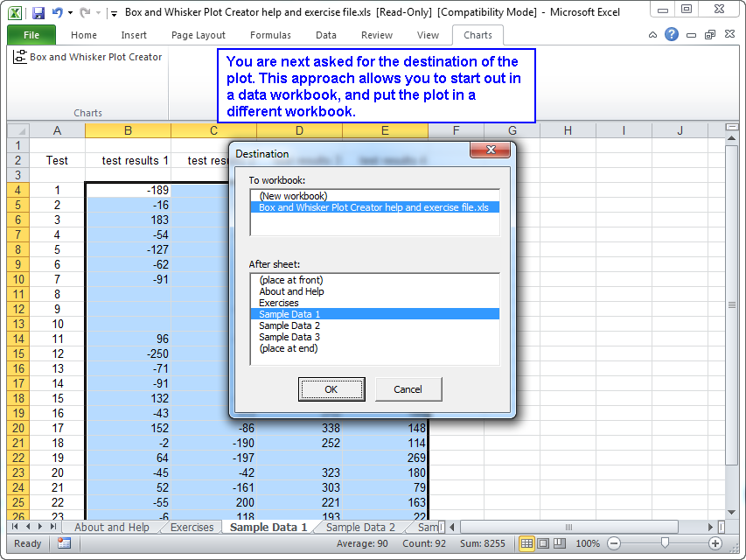
Task: Open the File tab
Action: tap(31, 35)
